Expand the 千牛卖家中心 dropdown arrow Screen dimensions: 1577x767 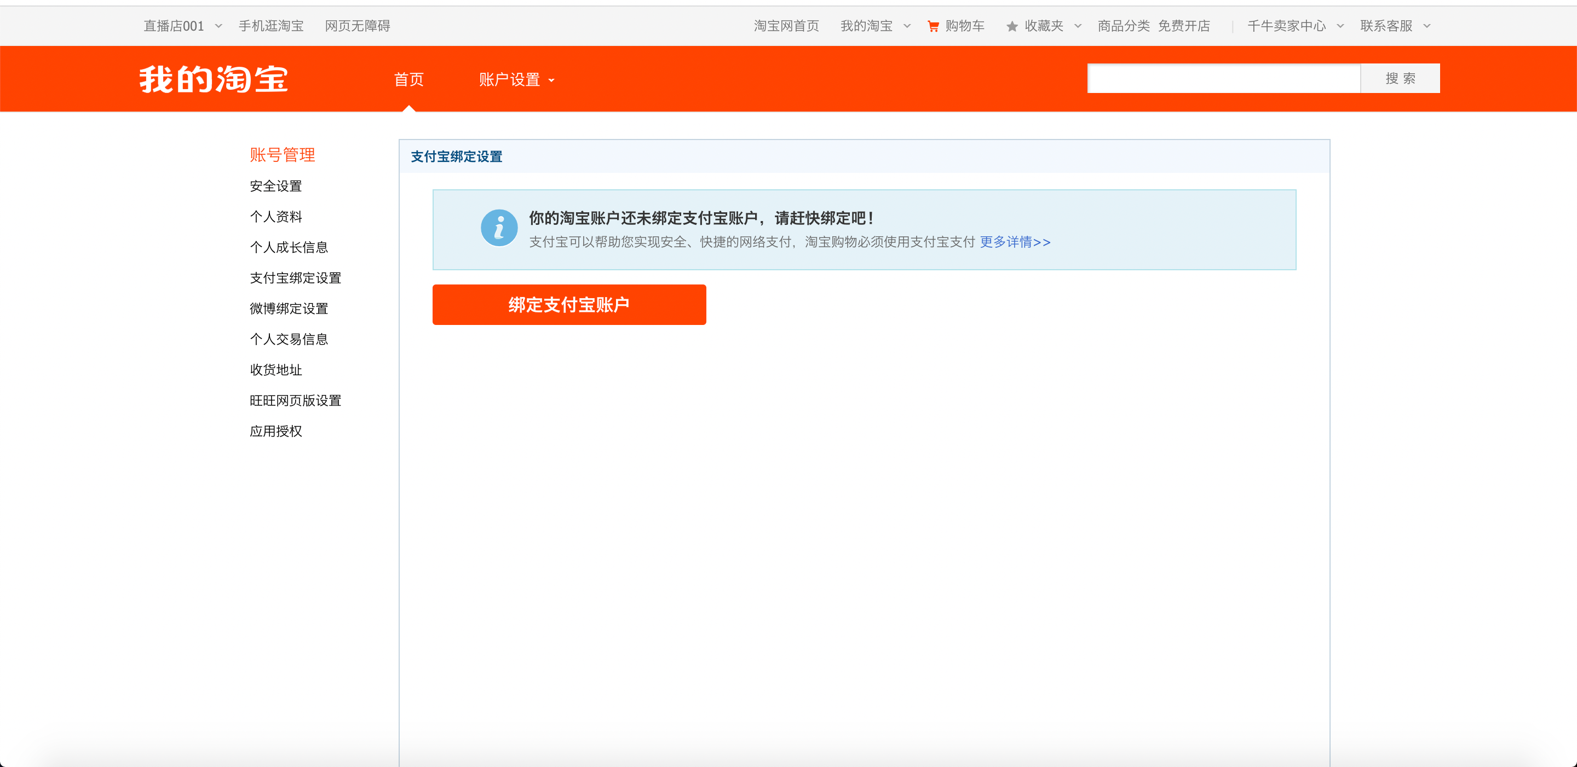[1340, 26]
